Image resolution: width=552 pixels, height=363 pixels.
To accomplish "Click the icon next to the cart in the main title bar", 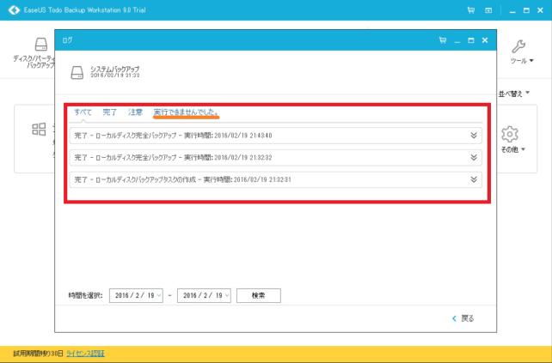I will 488,10.
